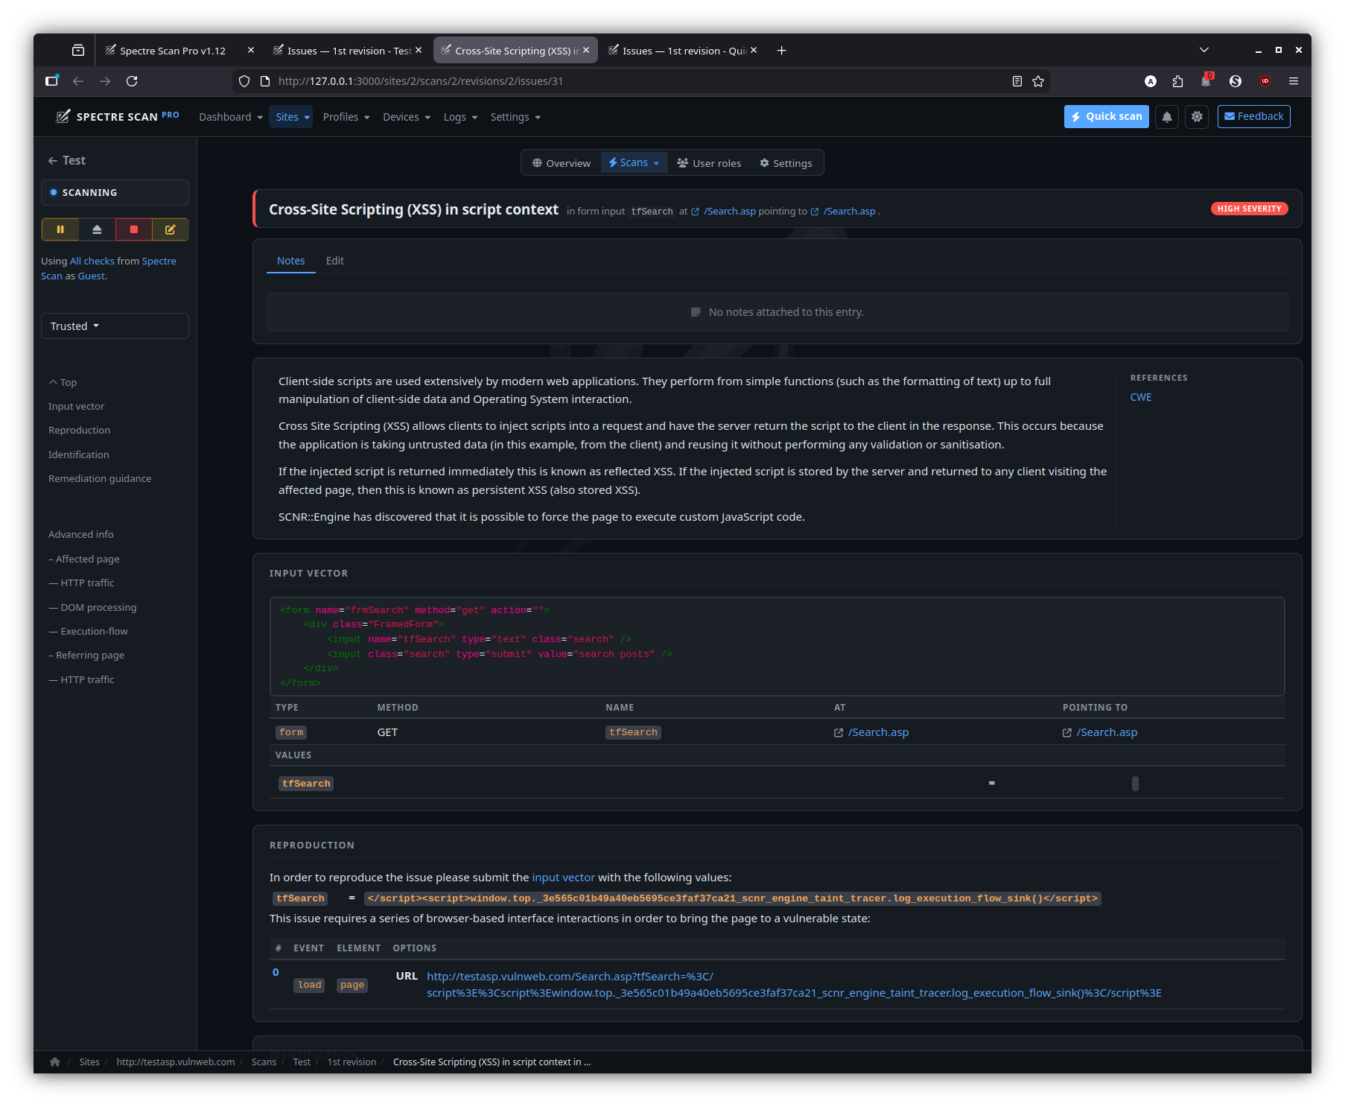Open notifications bell icon
Screen dimensions: 1345x1107
(x=1167, y=117)
